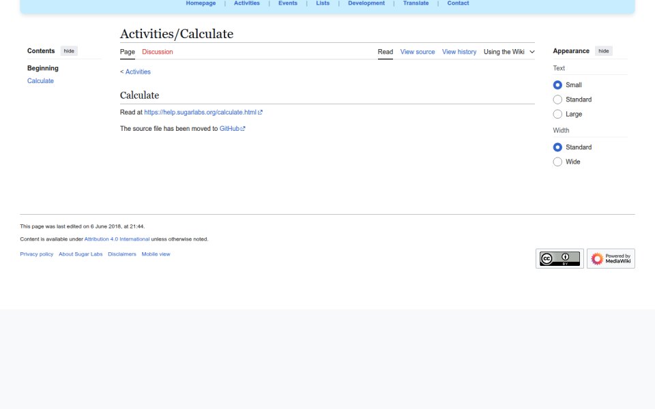Select Small text size radio button
Screen dimensions: 655x409
[557, 85]
